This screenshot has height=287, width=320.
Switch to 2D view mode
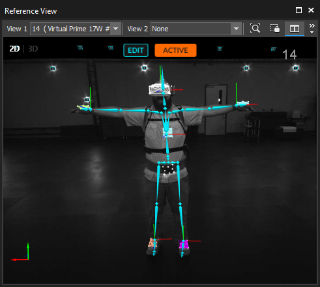coord(14,49)
